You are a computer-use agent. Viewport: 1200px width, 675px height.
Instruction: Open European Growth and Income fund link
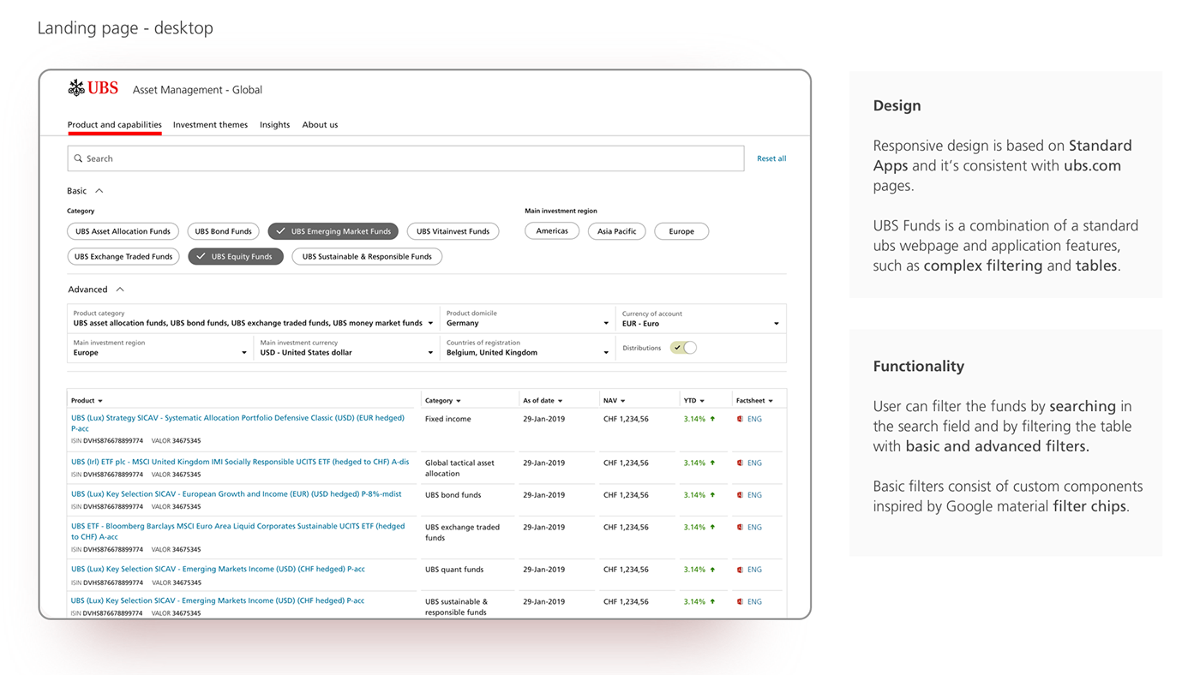pyautogui.click(x=236, y=494)
